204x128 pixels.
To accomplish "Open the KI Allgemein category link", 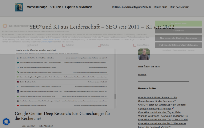I will (x=47, y=126).
